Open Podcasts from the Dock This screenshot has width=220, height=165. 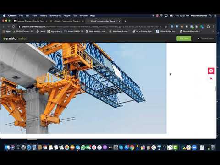tap(105, 148)
